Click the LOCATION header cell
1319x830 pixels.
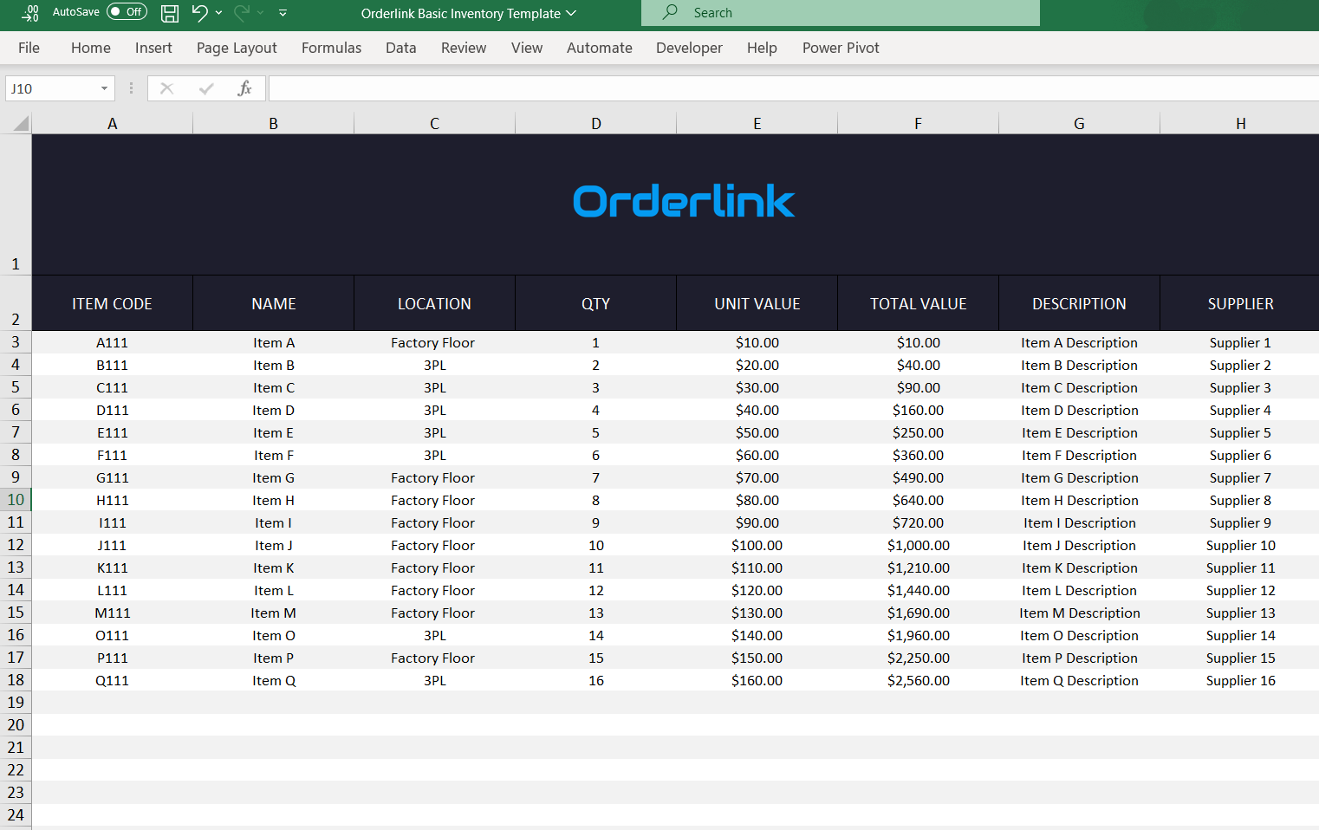434,304
